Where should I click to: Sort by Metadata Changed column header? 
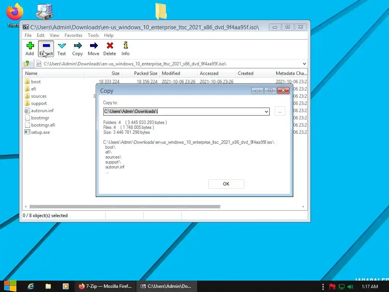click(x=291, y=73)
